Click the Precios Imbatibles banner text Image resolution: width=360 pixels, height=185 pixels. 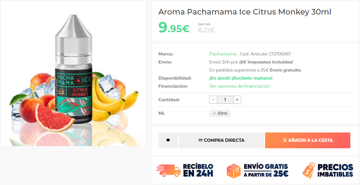coord(335,170)
